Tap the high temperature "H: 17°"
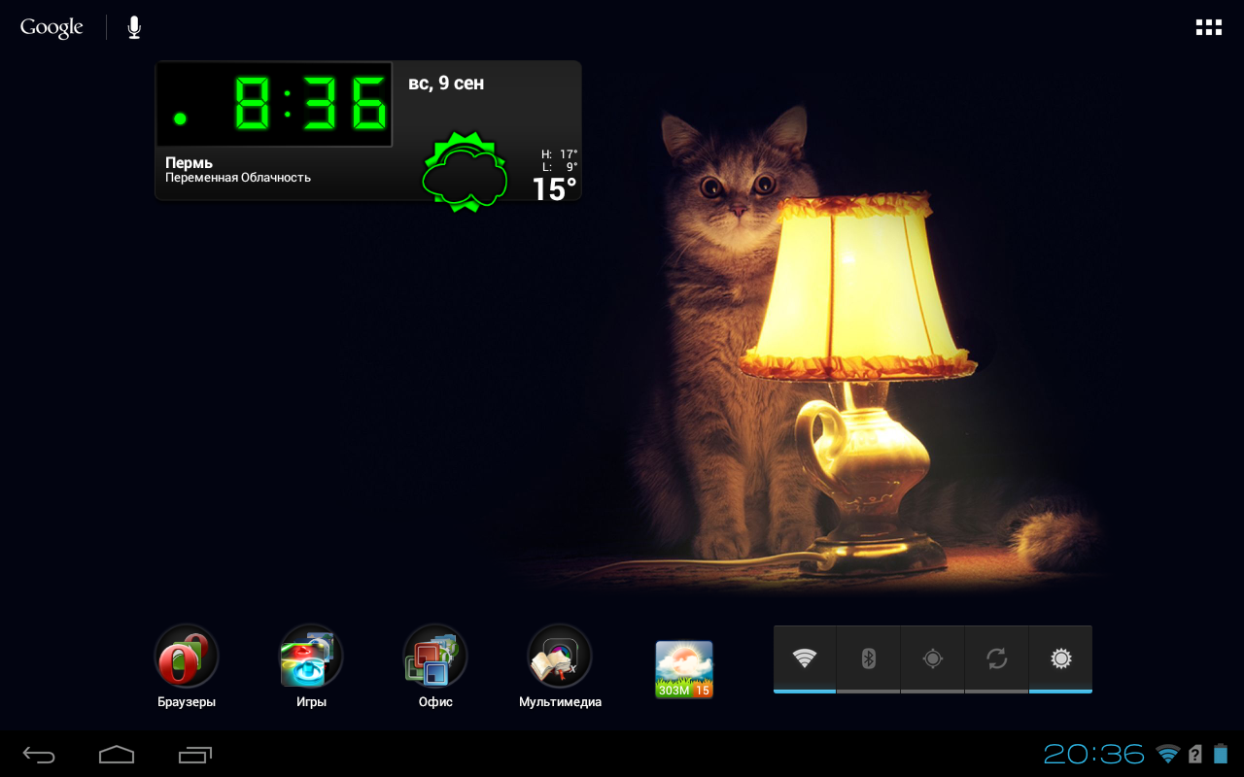The height and width of the screenshot is (777, 1244). (559, 154)
